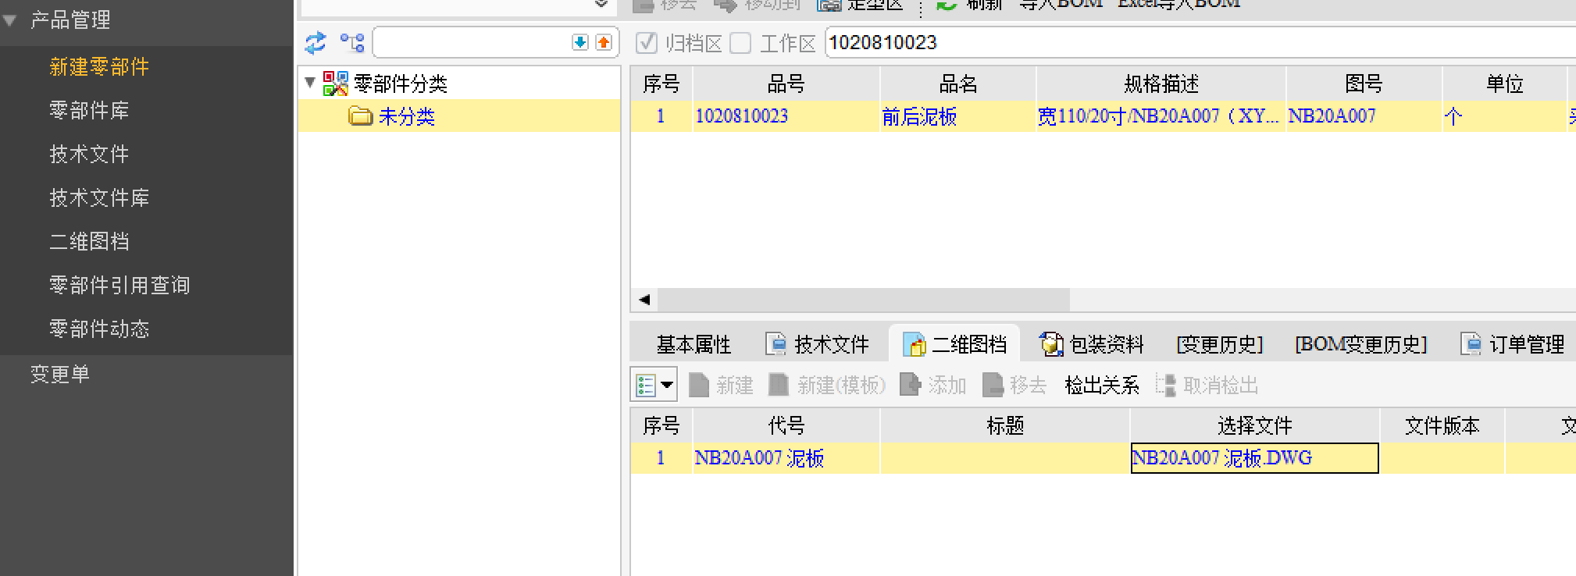Viewport: 1576px width, 576px height.
Task: Click the 品号 column header
Action: (x=786, y=84)
